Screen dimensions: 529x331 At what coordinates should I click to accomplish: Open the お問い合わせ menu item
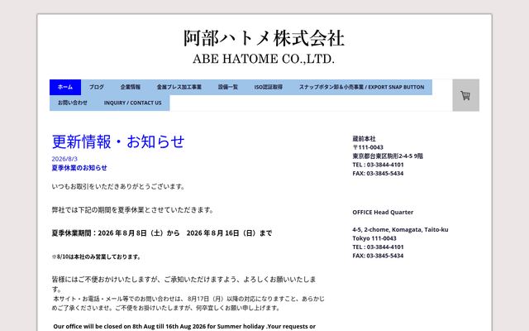(73, 103)
